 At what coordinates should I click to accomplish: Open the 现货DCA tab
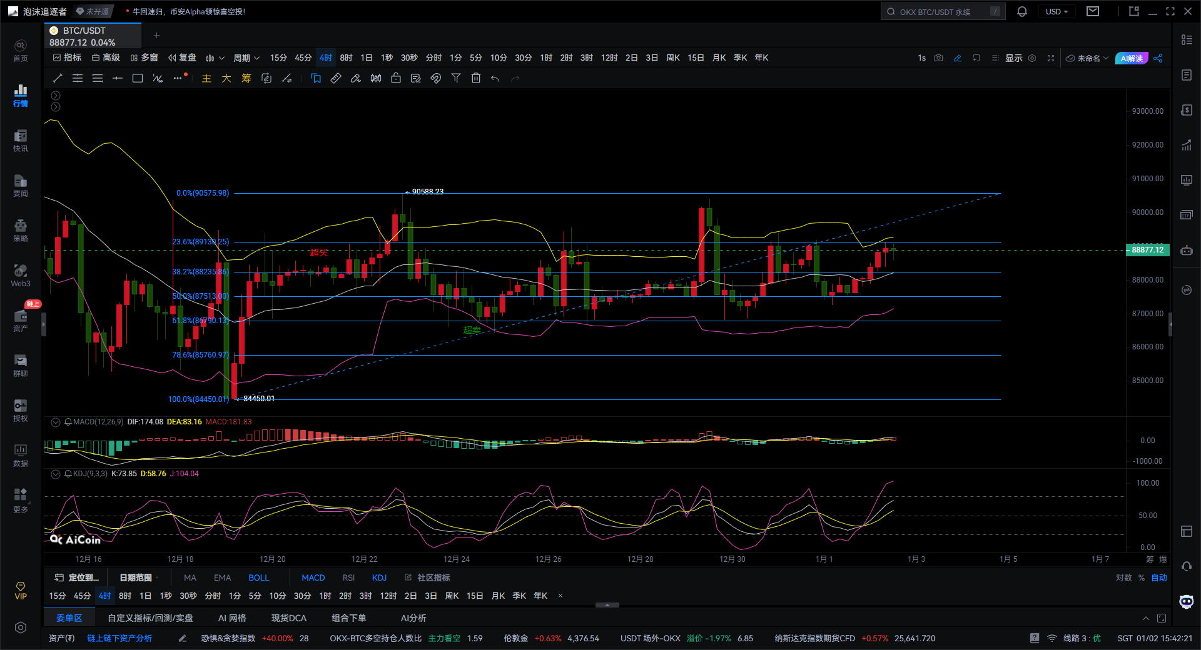[x=288, y=617]
